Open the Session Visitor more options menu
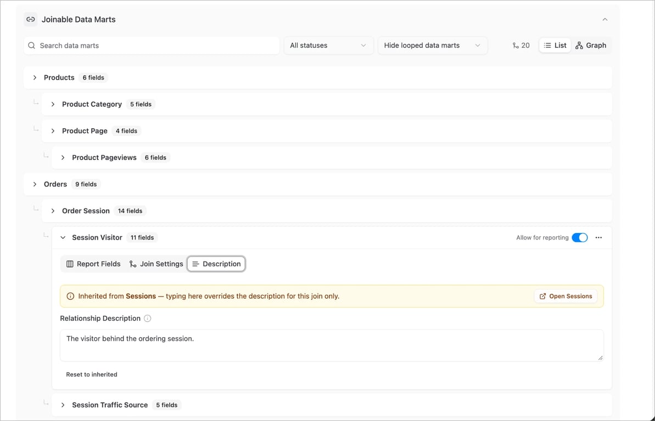655x421 pixels. (x=598, y=237)
